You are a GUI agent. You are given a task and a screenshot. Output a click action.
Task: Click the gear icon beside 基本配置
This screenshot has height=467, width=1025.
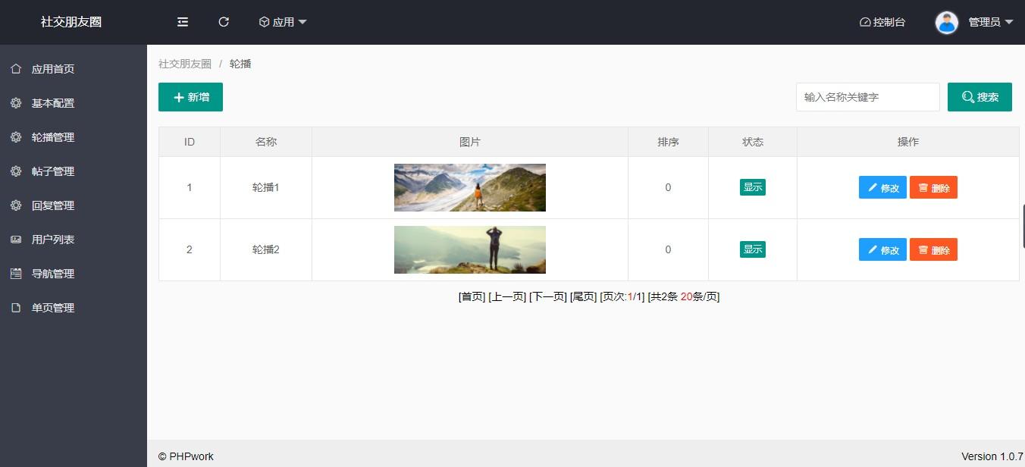16,103
